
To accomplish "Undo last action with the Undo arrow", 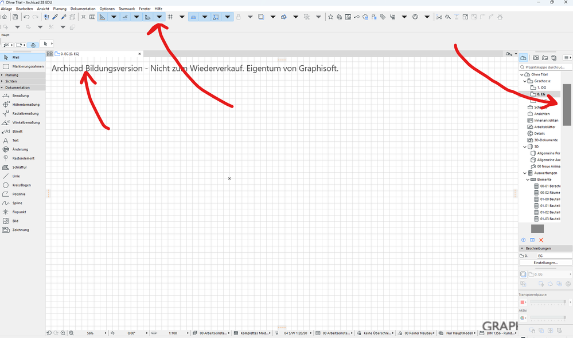I will [26, 17].
